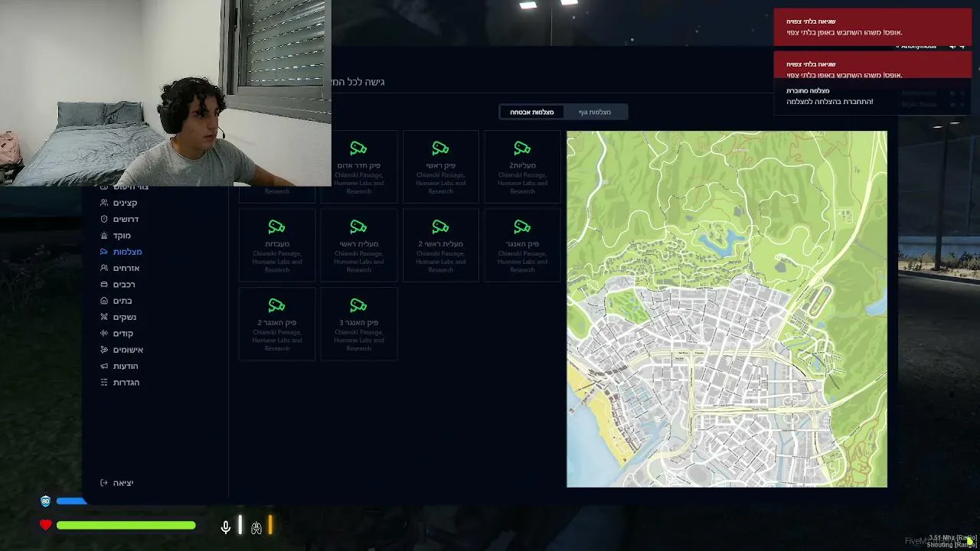Open the מעלית ראשי camera card

(x=358, y=245)
